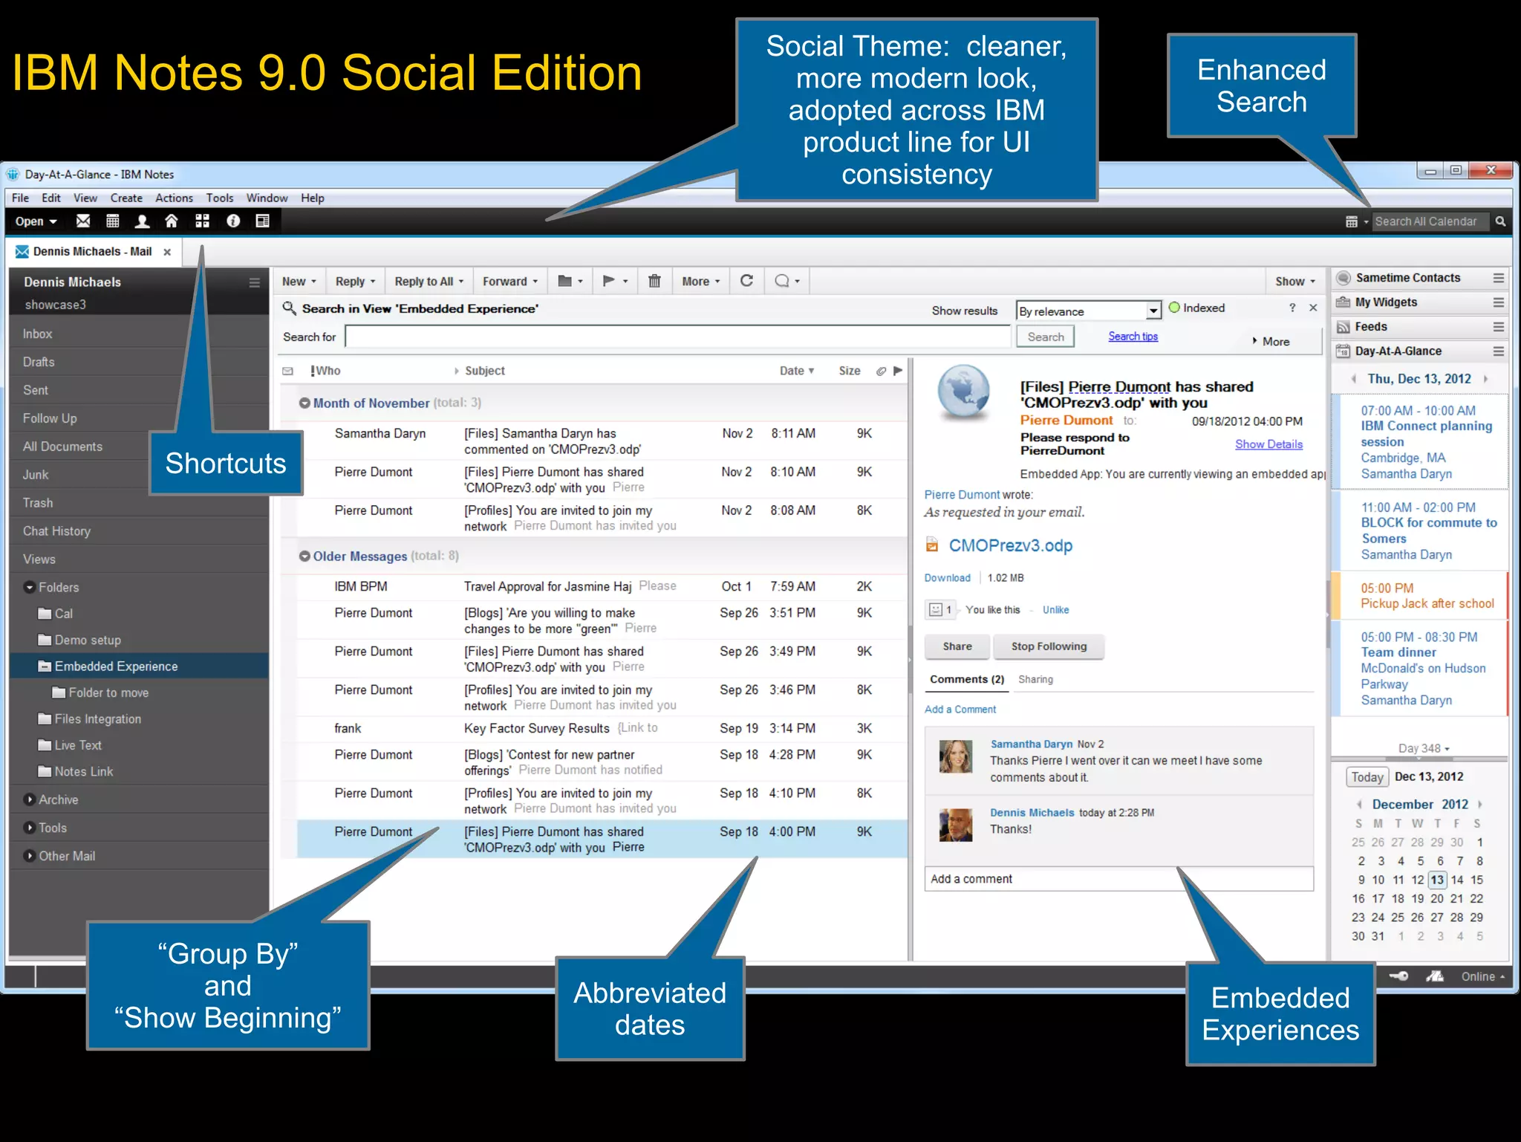Viewport: 1521px width, 1142px height.
Task: Click the key security icon in status bar
Action: coord(1398,976)
